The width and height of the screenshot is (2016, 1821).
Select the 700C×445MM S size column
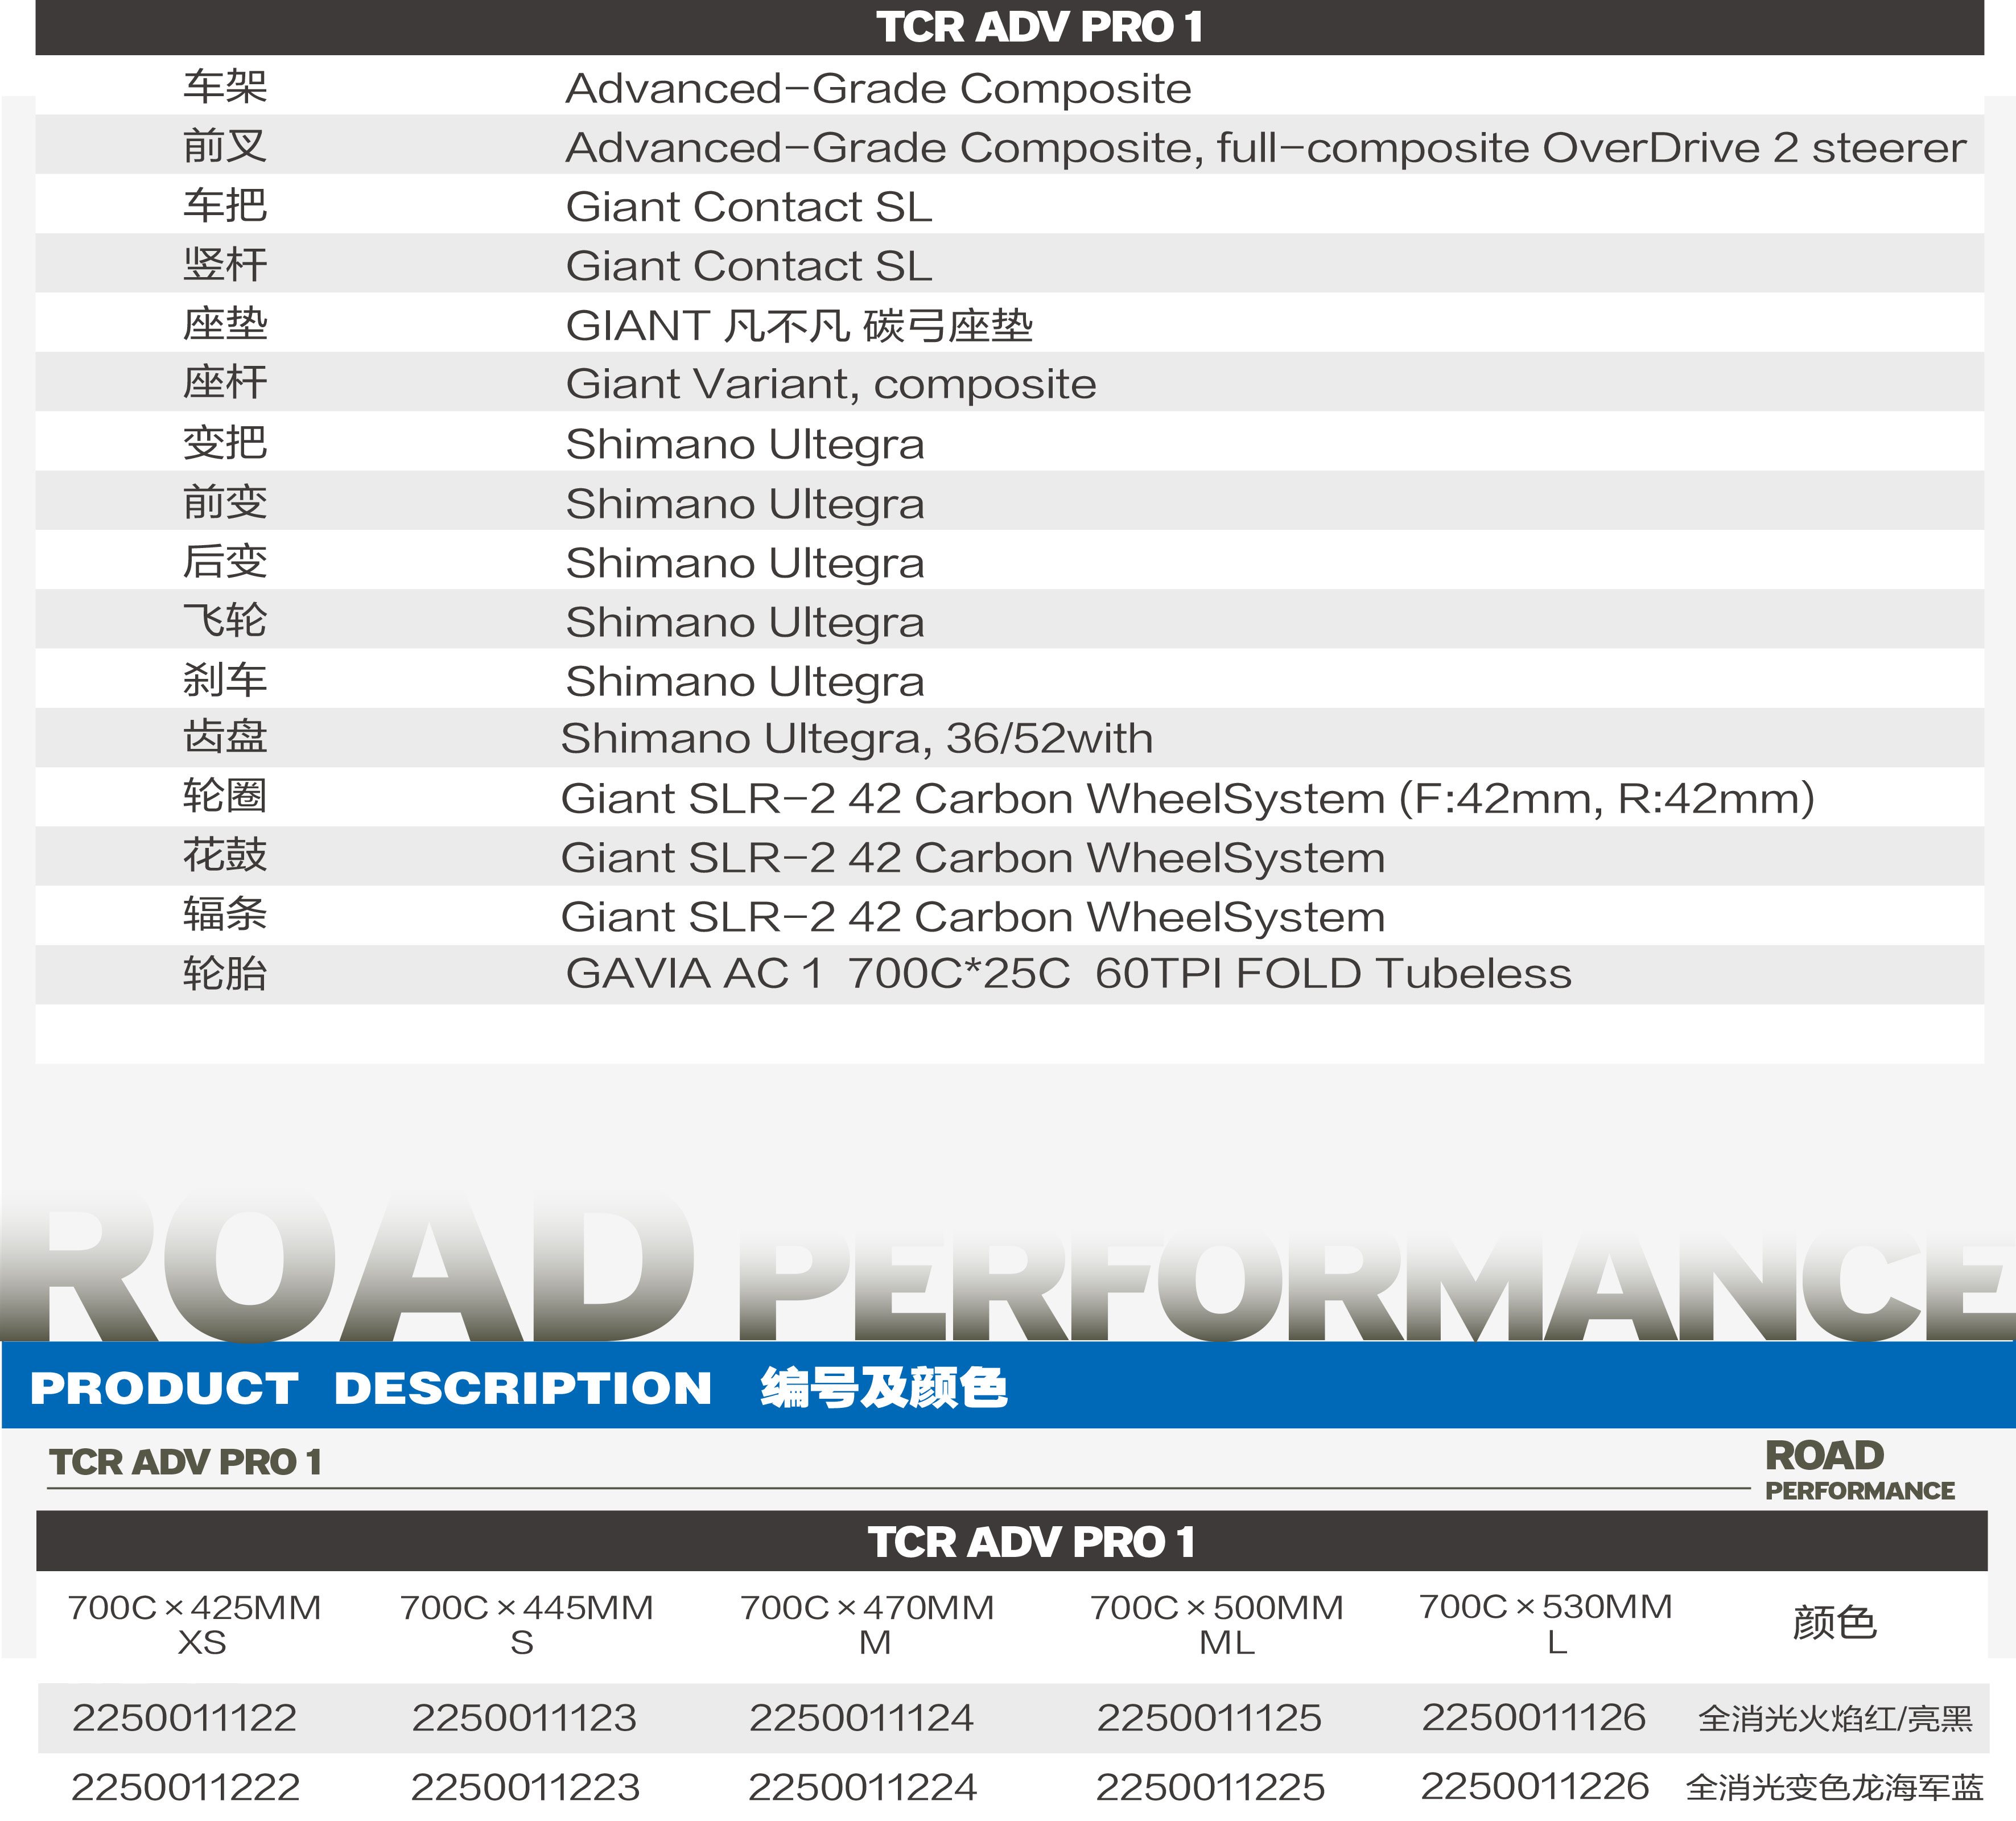click(x=526, y=1624)
